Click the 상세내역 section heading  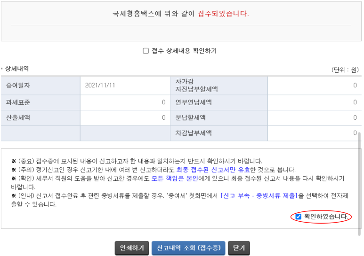point(16,69)
